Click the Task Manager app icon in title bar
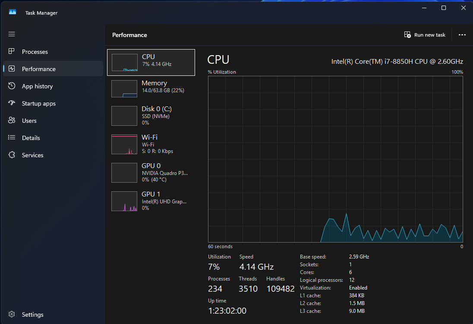The image size is (473, 324). (13, 12)
